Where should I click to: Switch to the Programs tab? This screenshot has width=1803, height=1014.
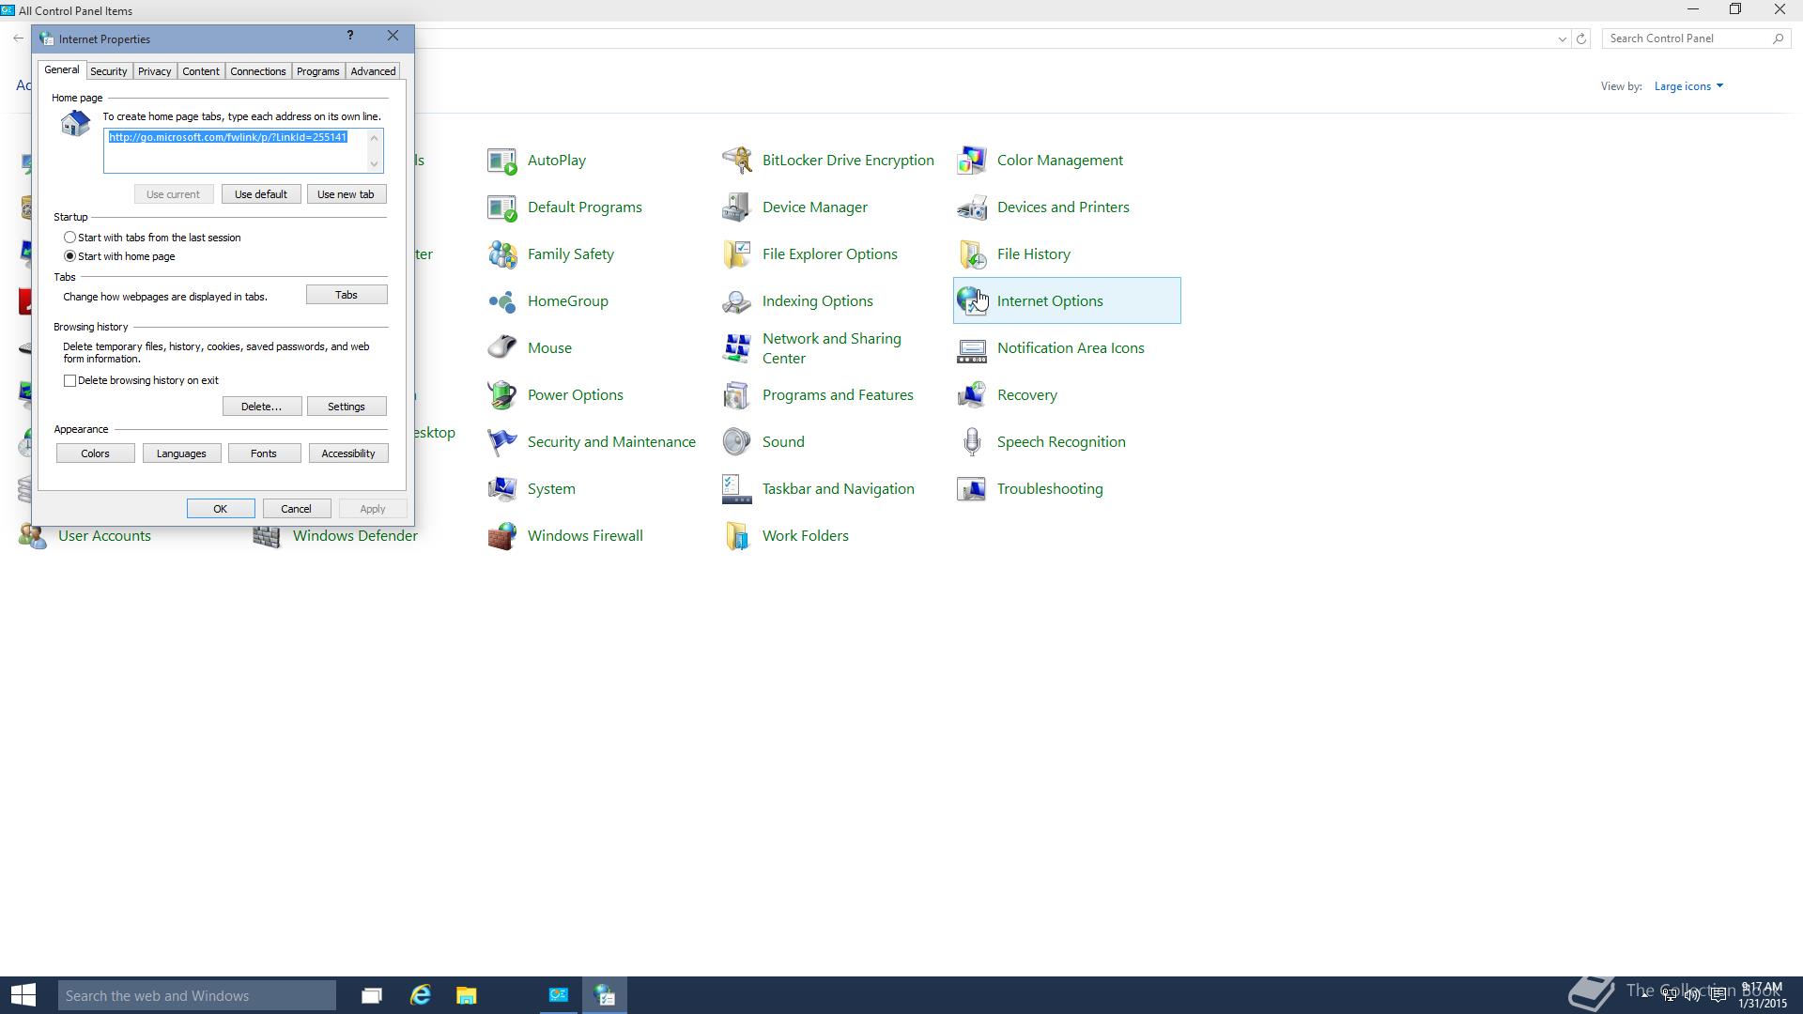tap(317, 71)
